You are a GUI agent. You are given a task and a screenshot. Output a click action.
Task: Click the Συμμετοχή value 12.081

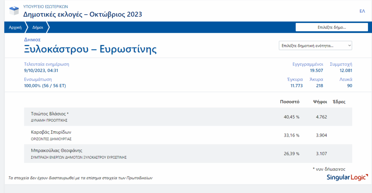345,71
